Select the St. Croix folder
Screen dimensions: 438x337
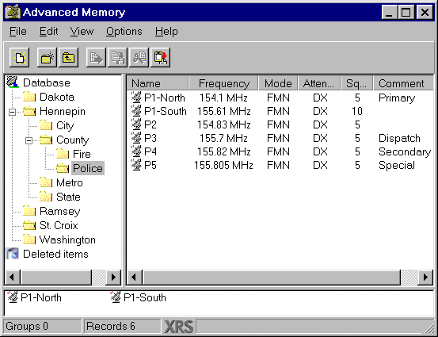pyautogui.click(x=59, y=225)
